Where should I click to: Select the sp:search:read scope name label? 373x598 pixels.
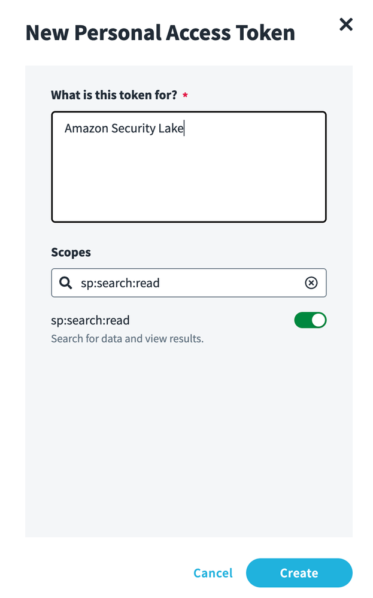90,320
